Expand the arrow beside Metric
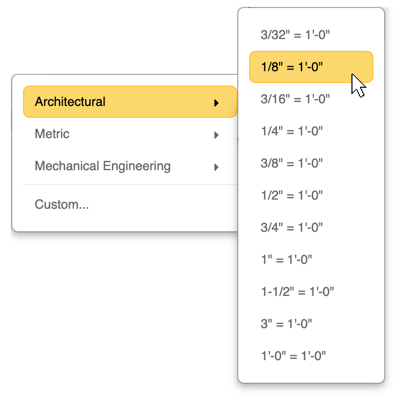This screenshot has width=405, height=403. [216, 135]
